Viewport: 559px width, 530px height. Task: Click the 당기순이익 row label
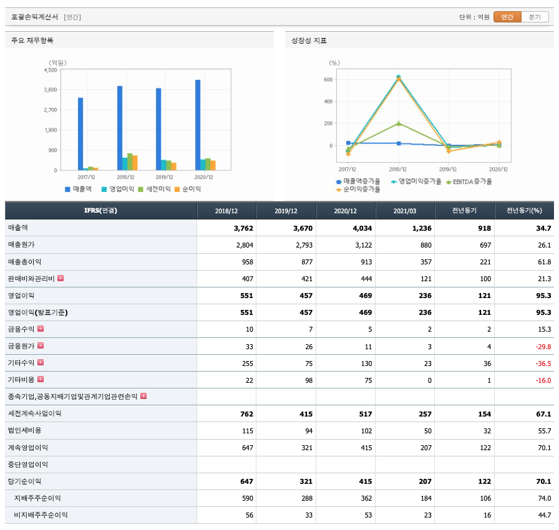(24, 481)
